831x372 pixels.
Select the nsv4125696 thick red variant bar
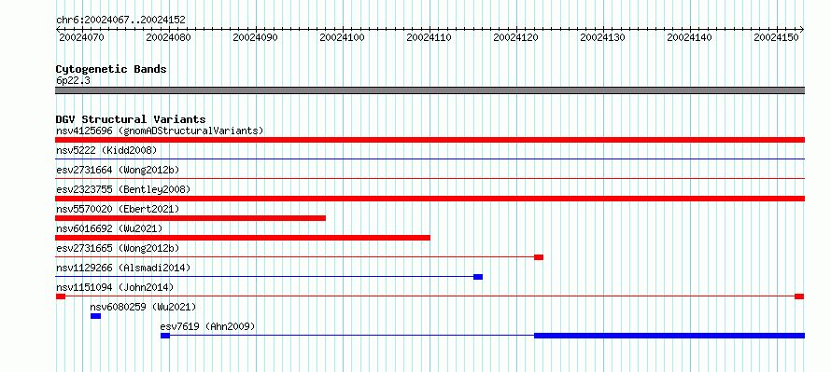click(430, 140)
